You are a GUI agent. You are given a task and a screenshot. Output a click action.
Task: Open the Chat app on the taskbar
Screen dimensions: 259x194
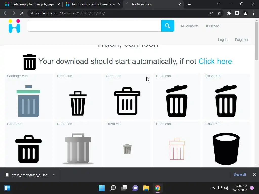point(135,188)
